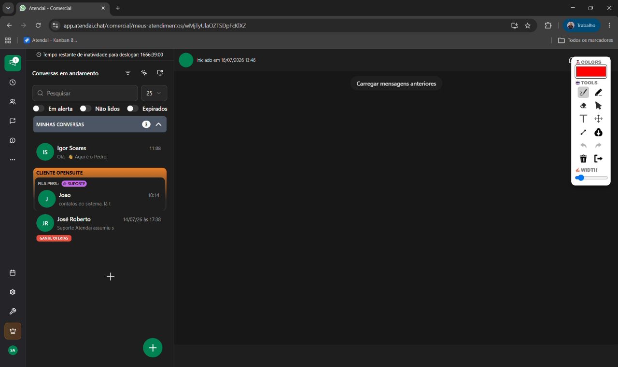This screenshot has width=618, height=367.
Task: Open the Trabalho Chrome profile button
Action: click(x=582, y=25)
